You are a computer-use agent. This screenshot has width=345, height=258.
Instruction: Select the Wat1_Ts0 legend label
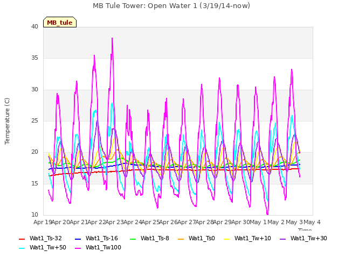click(x=202, y=238)
